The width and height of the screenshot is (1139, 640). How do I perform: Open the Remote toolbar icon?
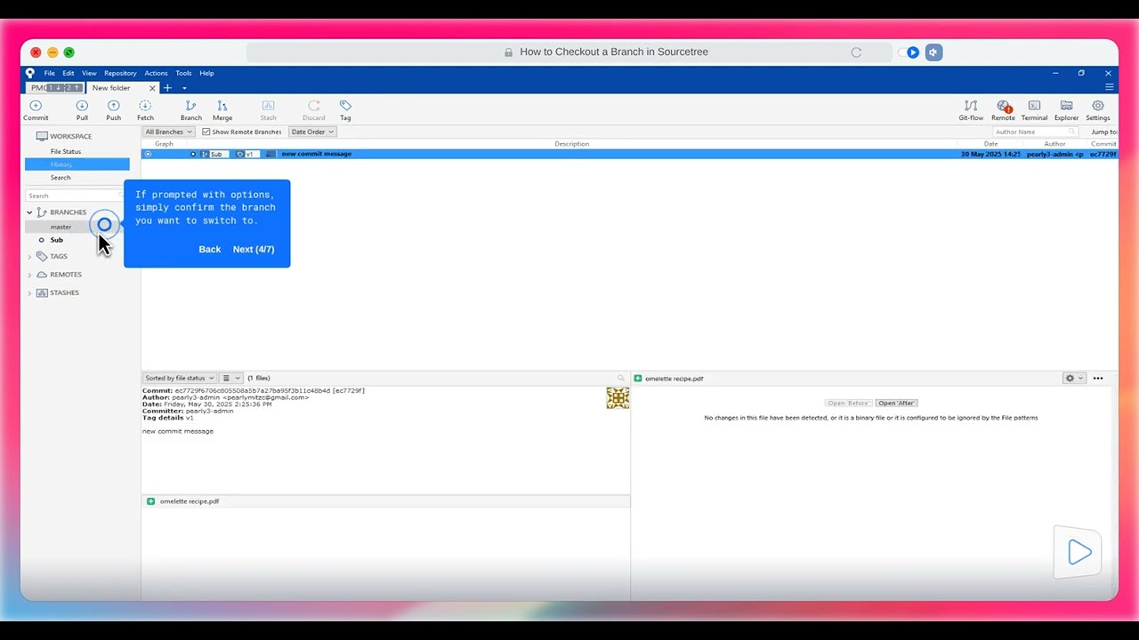[x=1003, y=110]
